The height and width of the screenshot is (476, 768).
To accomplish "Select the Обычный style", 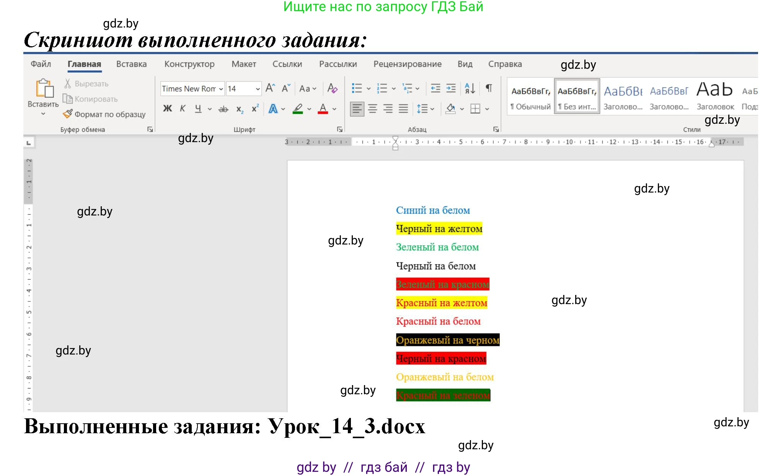I will click(530, 98).
